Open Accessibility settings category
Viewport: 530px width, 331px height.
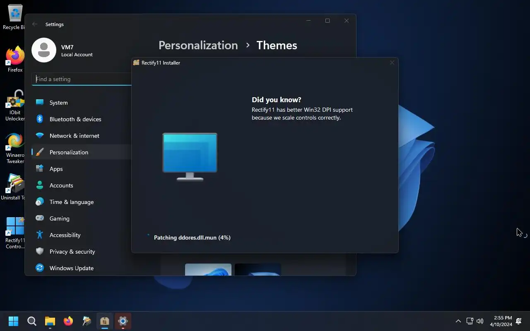(x=82, y=235)
